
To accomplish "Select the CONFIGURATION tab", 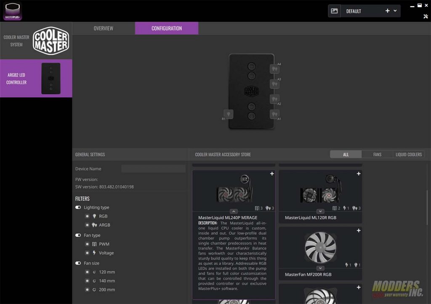I will point(167,28).
